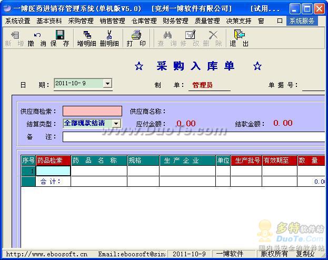Image resolution: width=328 pixels, height=260 pixels.
Task: Click the 生产批号 column header
Action: pyautogui.click(x=246, y=161)
